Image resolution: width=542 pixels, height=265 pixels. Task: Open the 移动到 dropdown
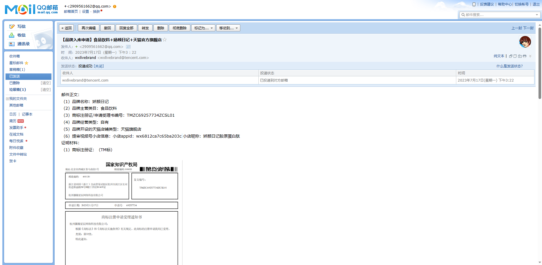[x=228, y=28]
